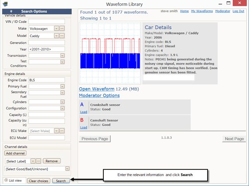This screenshot has width=249, height=186.
Task: Click the Year: 2006 detail text
Action: coord(153,38)
